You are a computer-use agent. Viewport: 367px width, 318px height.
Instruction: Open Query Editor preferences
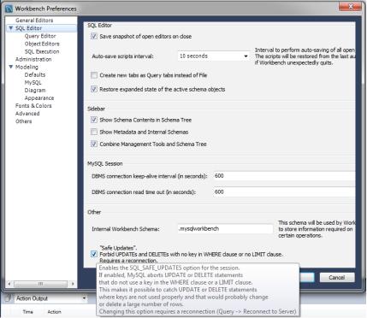click(x=40, y=36)
